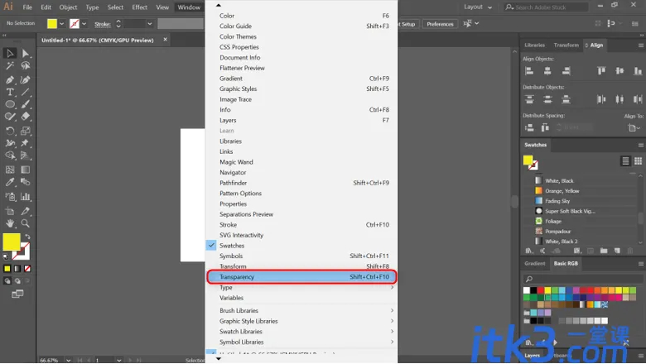The image size is (646, 364).
Task: Switch to the Libraries panel tab
Action: (535, 45)
